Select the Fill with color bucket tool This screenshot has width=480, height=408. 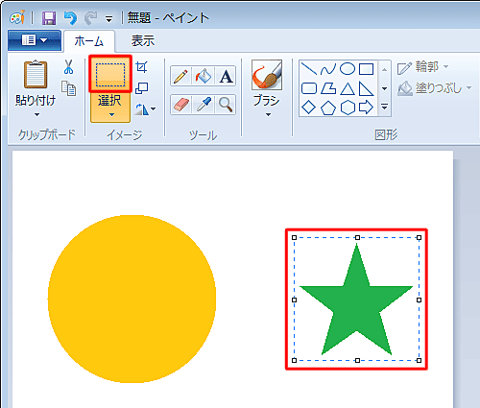point(204,77)
